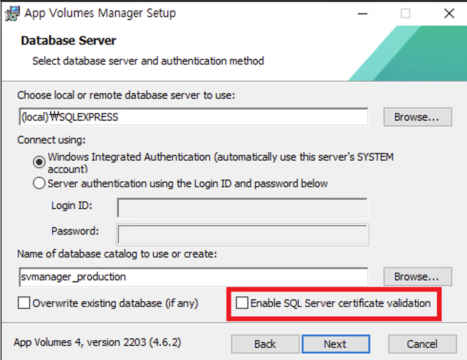Click the Password input field
The image size is (467, 360).
243,235
